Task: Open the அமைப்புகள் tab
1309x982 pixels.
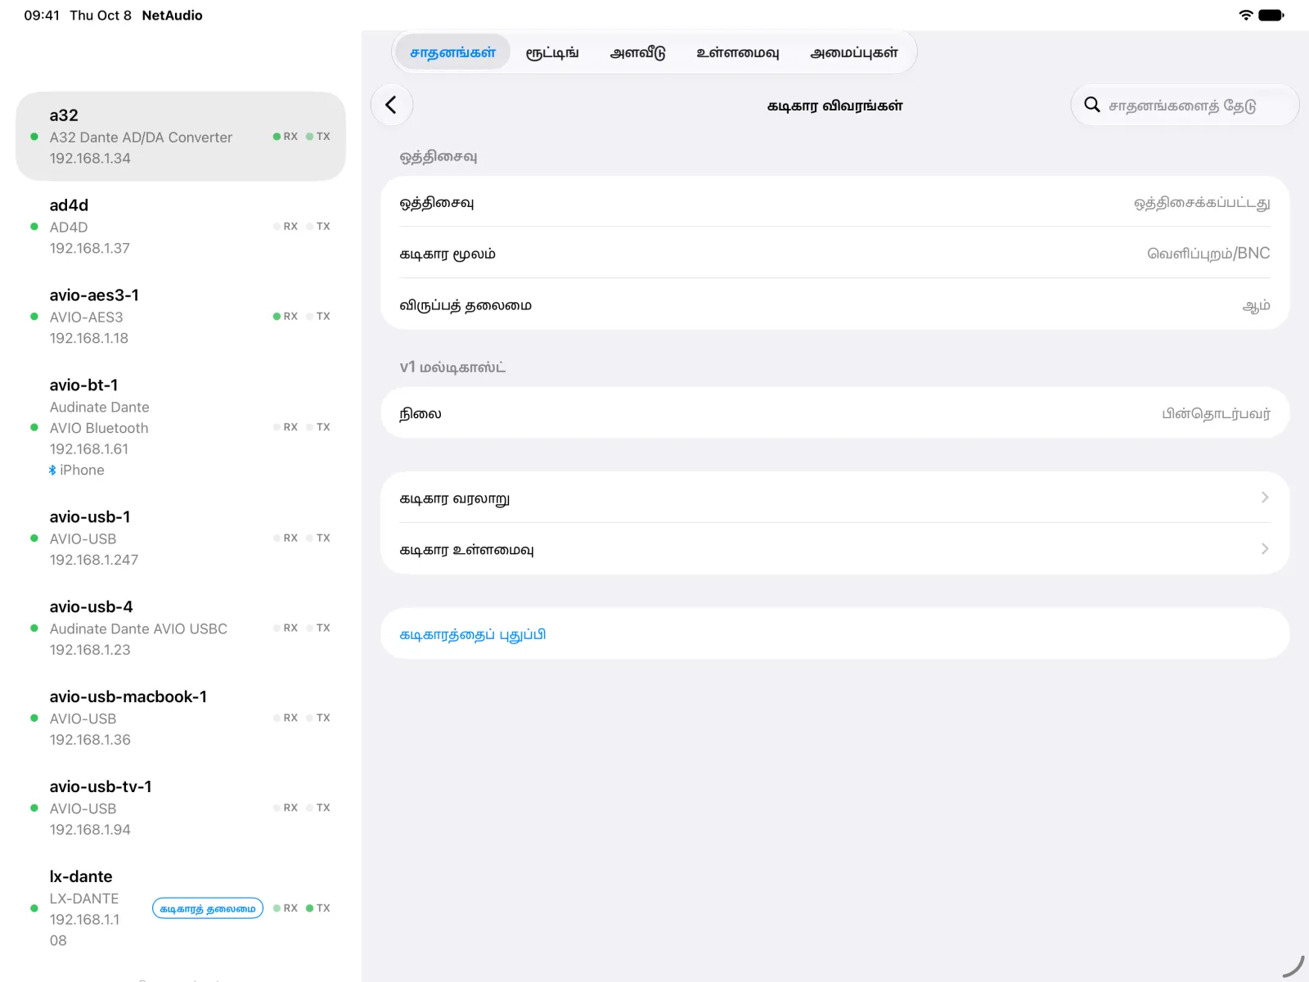Action: [854, 52]
